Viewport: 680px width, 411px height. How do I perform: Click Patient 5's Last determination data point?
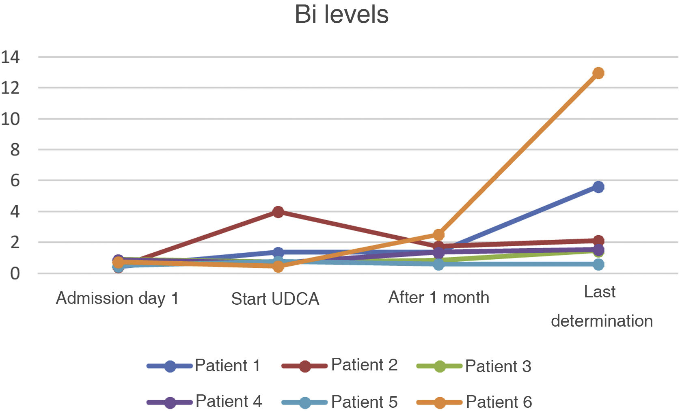point(598,265)
